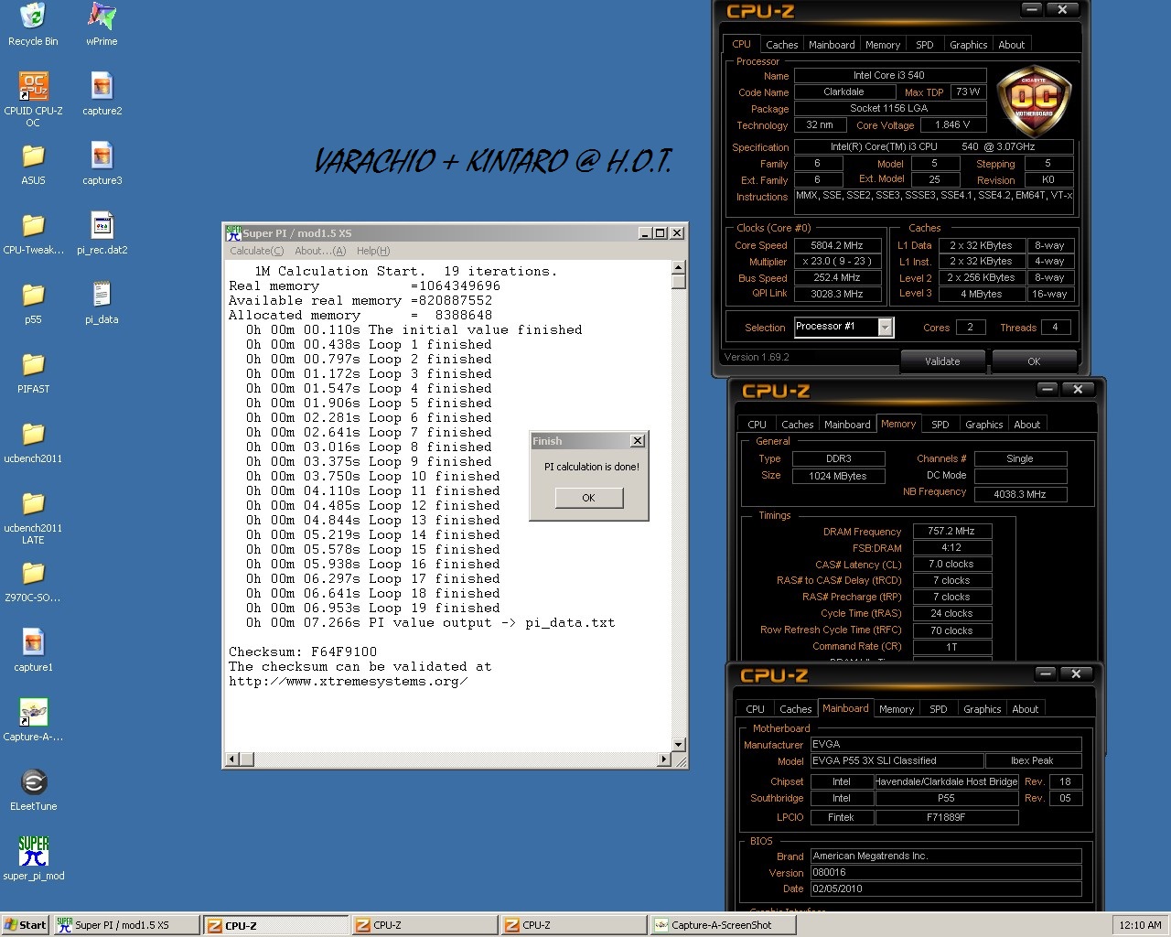This screenshot has height=937, width=1171.
Task: Expand the Processor #1 selection dropdown
Action: click(885, 327)
